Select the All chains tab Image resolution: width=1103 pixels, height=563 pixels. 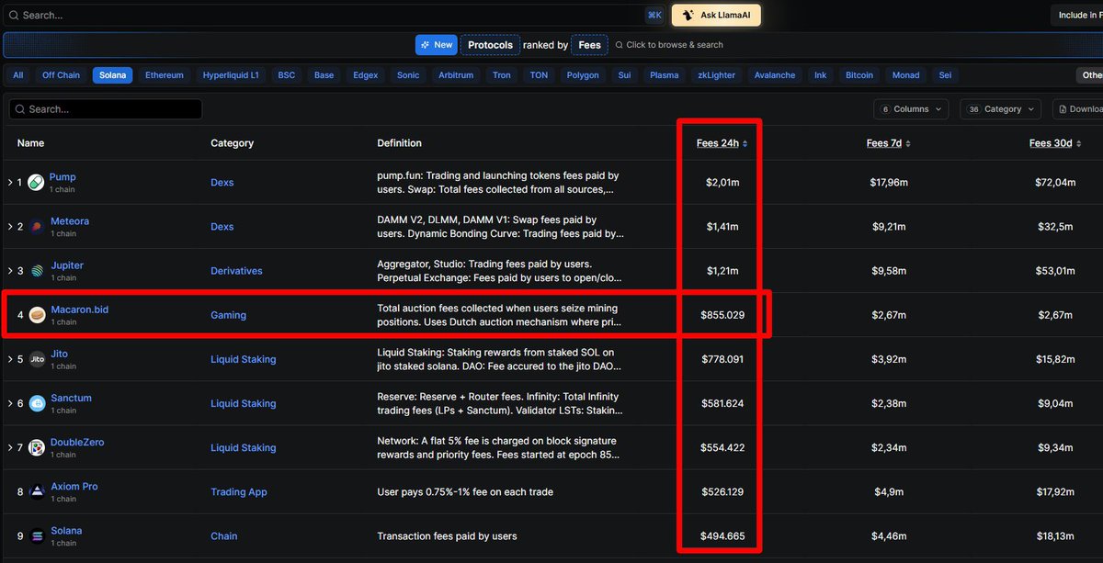18,75
